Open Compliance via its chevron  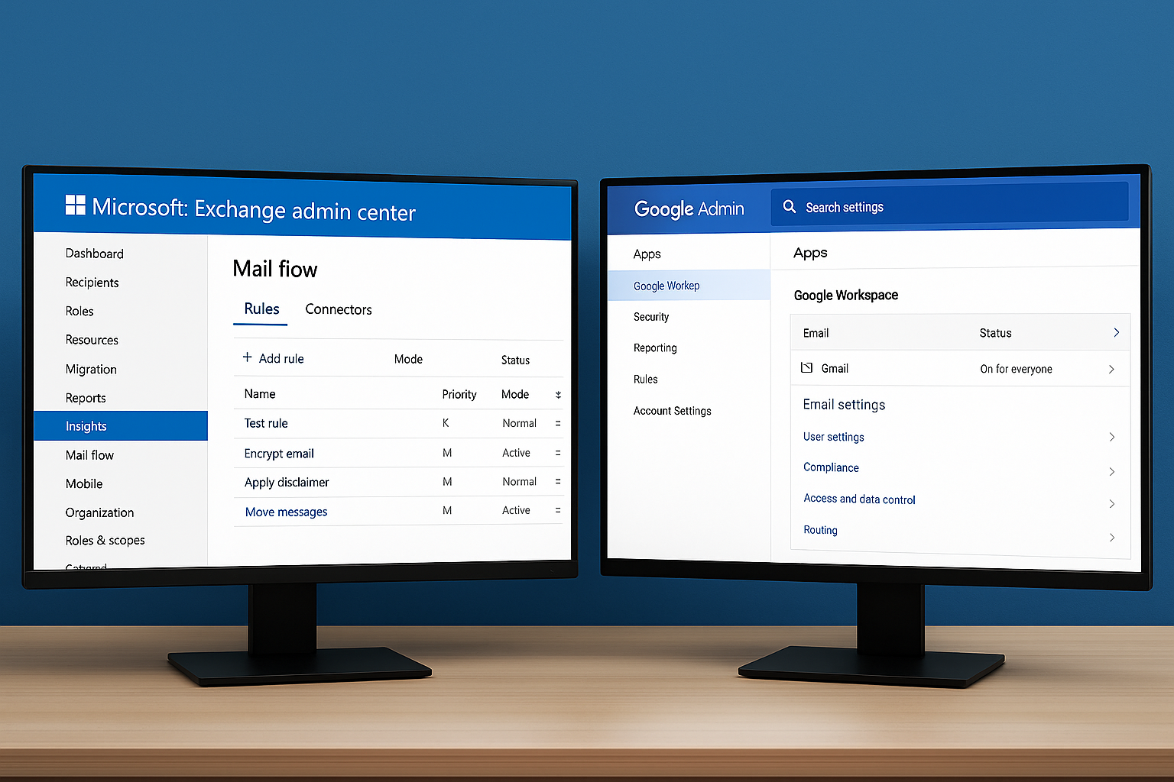(1112, 472)
